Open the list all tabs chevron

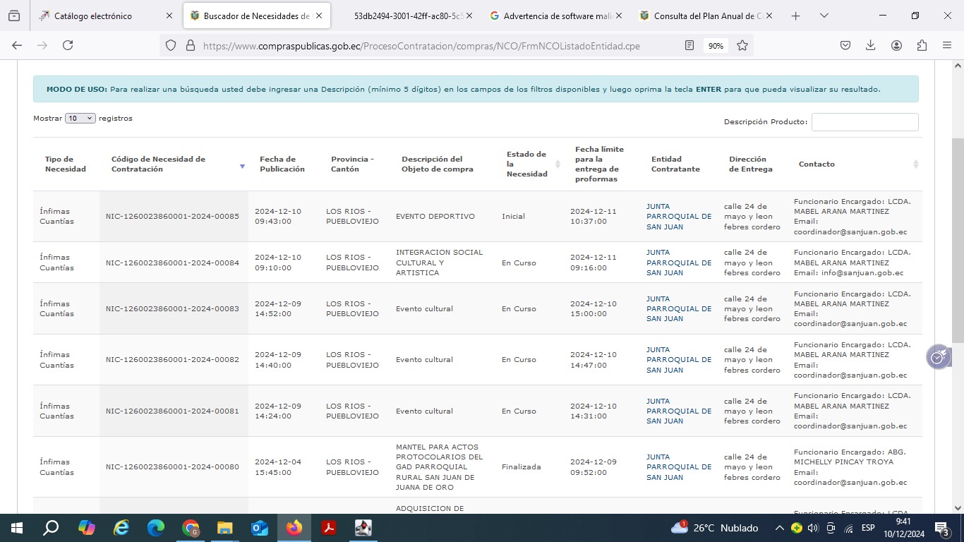point(824,16)
